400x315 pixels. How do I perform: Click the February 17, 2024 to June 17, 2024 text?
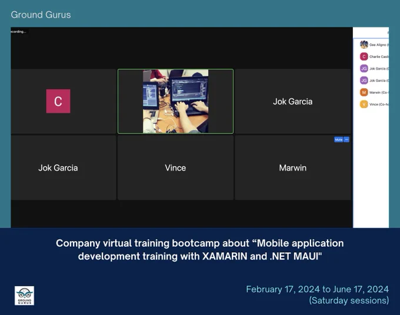click(317, 289)
